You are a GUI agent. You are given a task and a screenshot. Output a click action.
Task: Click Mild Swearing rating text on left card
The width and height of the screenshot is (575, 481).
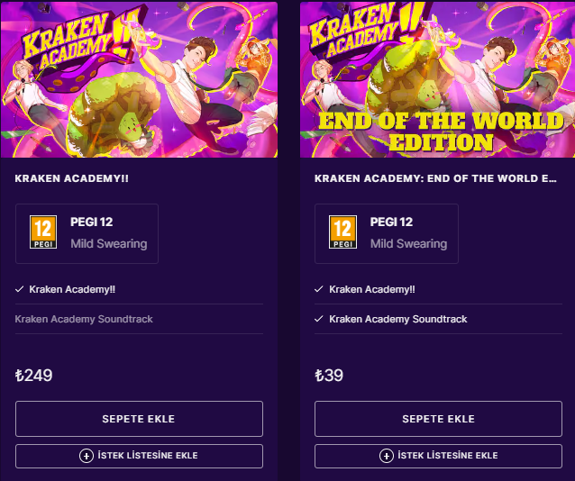pyautogui.click(x=108, y=243)
